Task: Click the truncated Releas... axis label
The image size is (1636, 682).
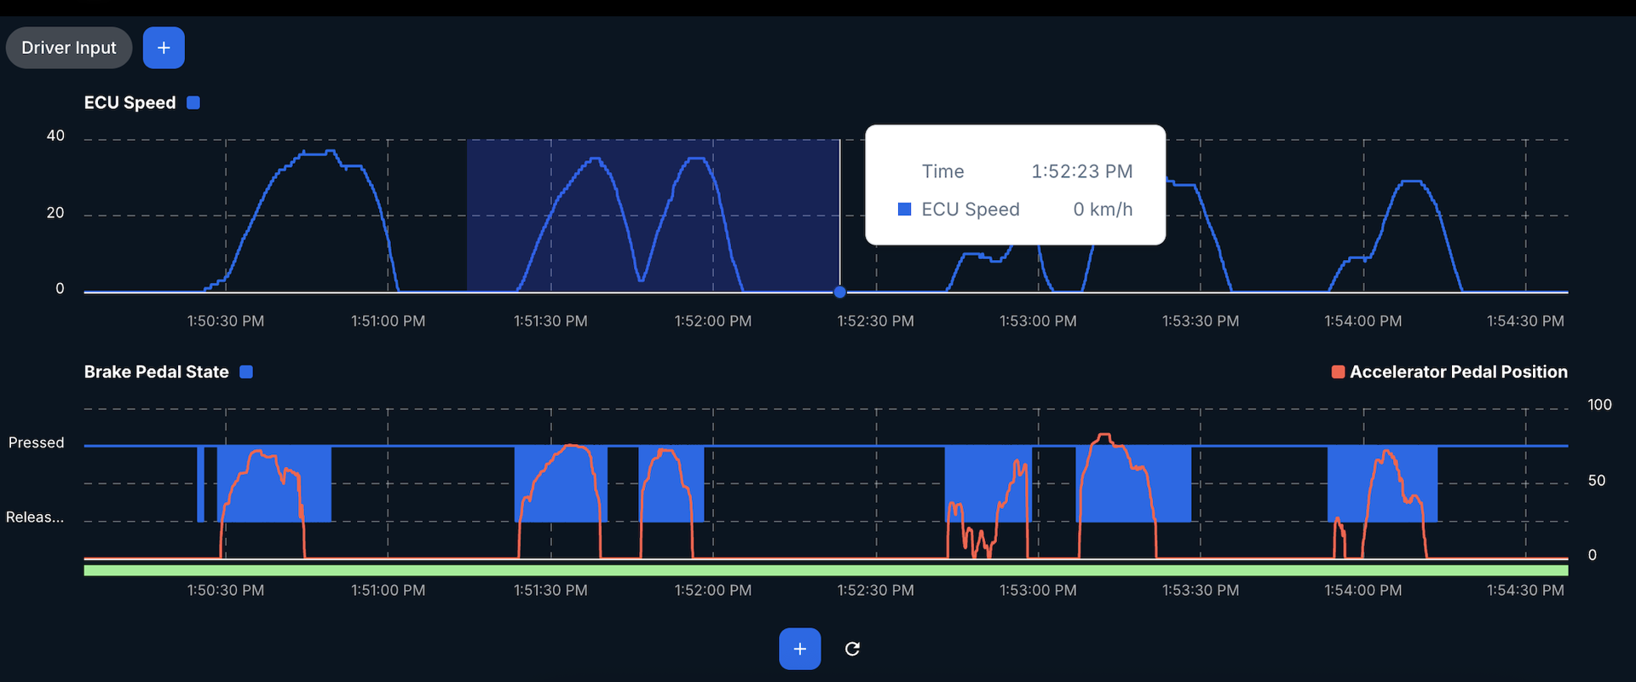Action: [35, 517]
